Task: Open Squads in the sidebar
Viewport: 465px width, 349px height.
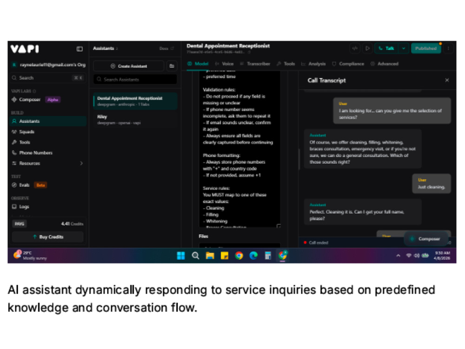Action: (x=27, y=132)
